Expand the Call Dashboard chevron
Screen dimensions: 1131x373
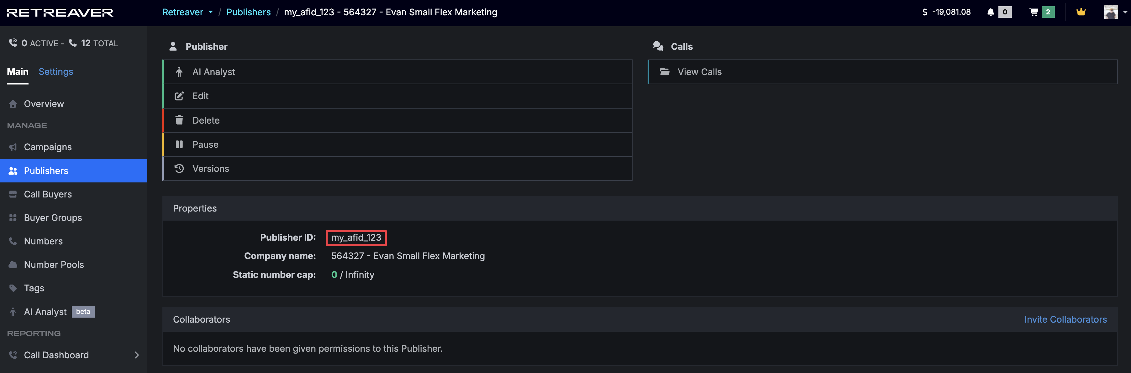coord(137,355)
